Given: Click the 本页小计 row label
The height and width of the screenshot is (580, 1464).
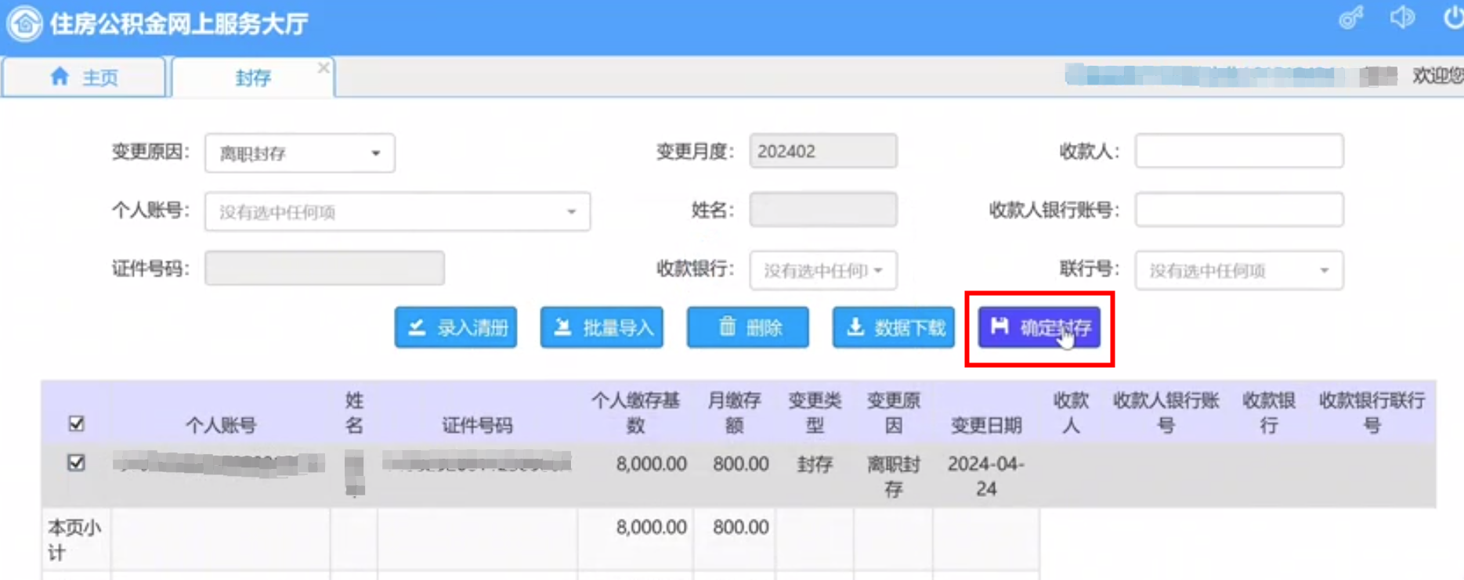Looking at the screenshot, I should (x=74, y=539).
